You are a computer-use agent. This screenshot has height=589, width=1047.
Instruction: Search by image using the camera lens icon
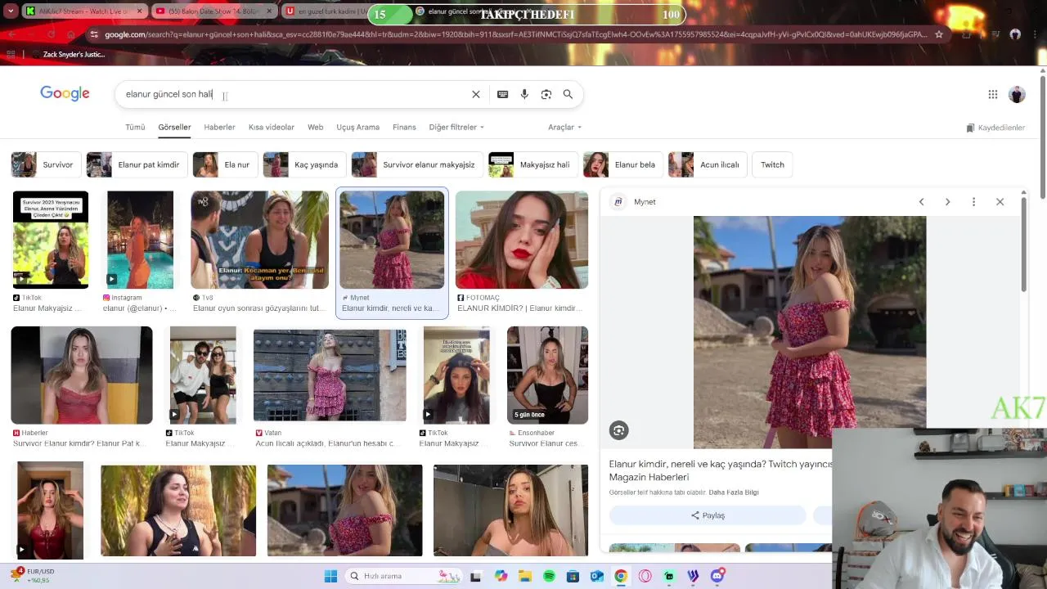tap(546, 94)
